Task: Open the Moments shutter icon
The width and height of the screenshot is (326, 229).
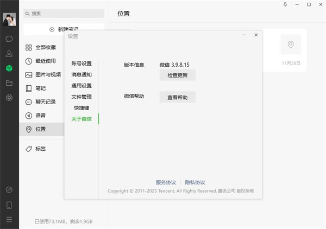Action: (x=9, y=98)
